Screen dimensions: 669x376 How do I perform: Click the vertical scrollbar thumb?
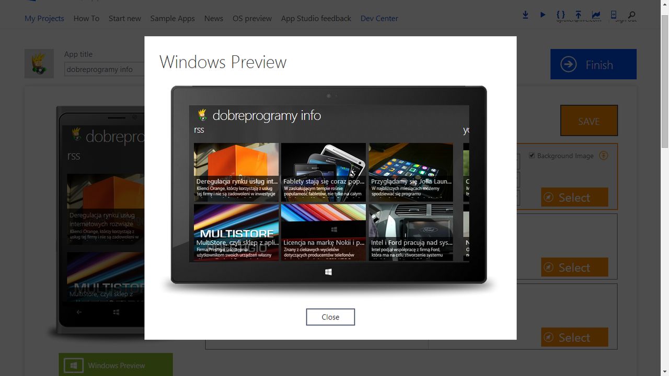[665, 81]
